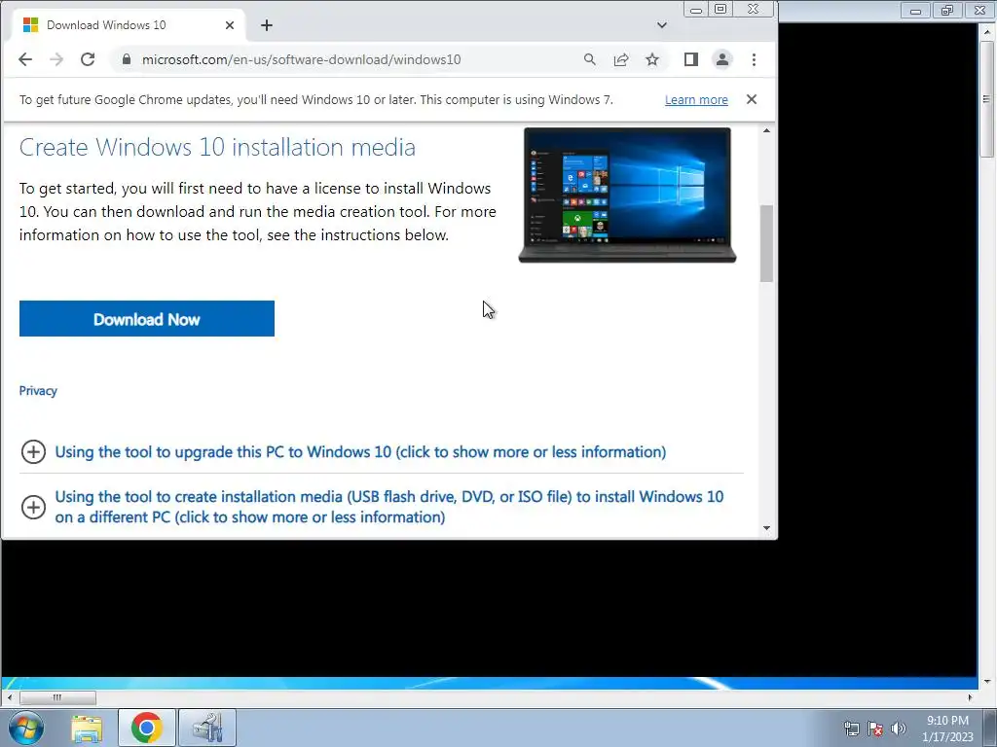The image size is (997, 747).
Task: Open the Chrome three-dot menu
Action: [x=755, y=59]
